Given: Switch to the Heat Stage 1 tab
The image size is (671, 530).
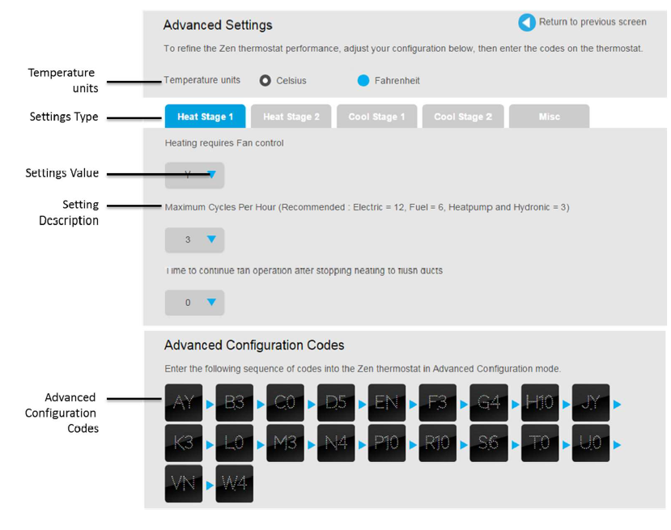Looking at the screenshot, I should [205, 117].
